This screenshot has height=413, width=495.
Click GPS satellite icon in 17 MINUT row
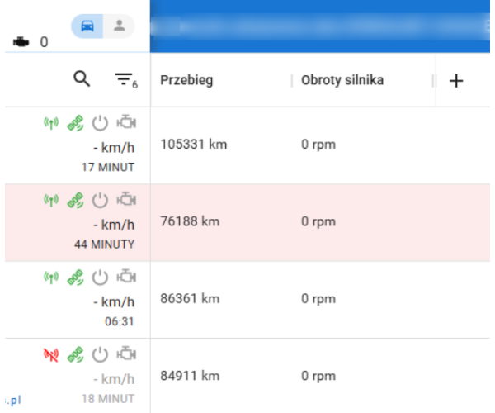[75, 123]
